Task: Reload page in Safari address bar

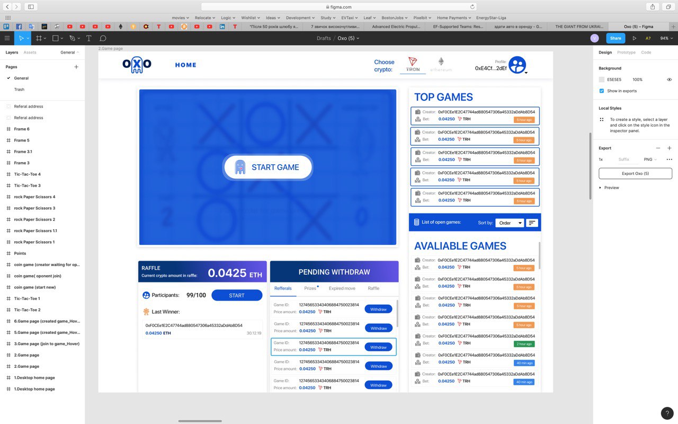Action: tap(472, 7)
